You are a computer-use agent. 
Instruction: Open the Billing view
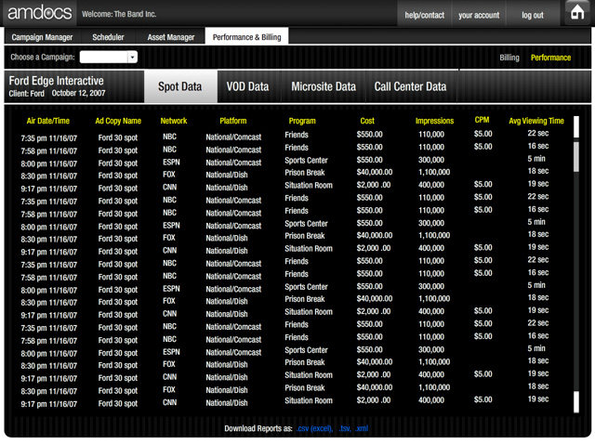pos(509,58)
